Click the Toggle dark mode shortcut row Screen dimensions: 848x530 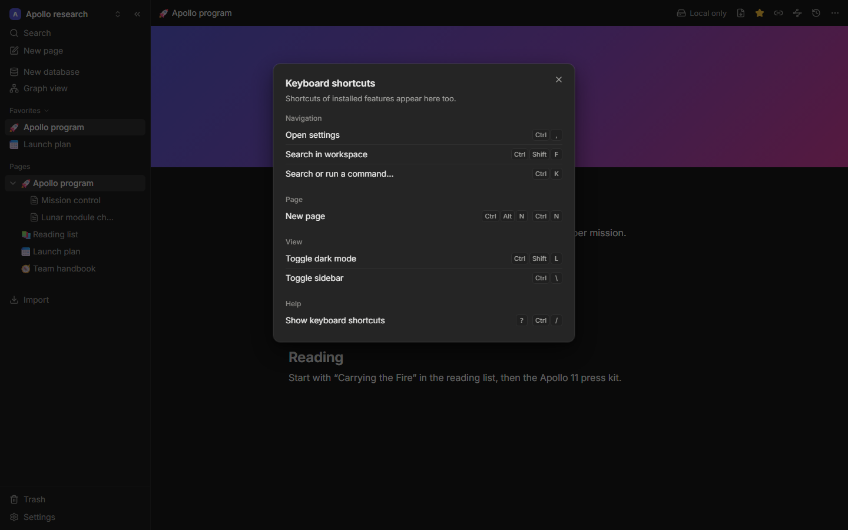coord(424,259)
